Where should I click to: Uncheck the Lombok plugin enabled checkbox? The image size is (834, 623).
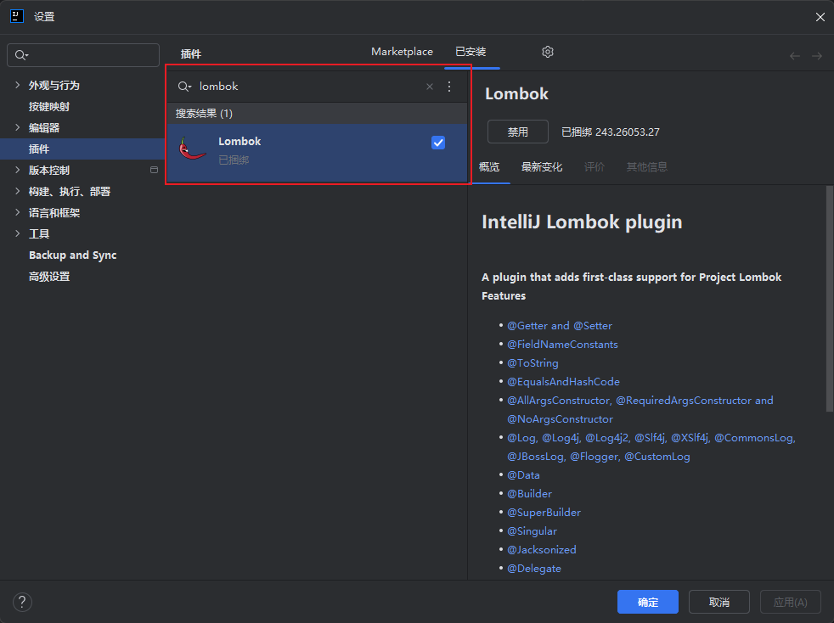coord(437,143)
